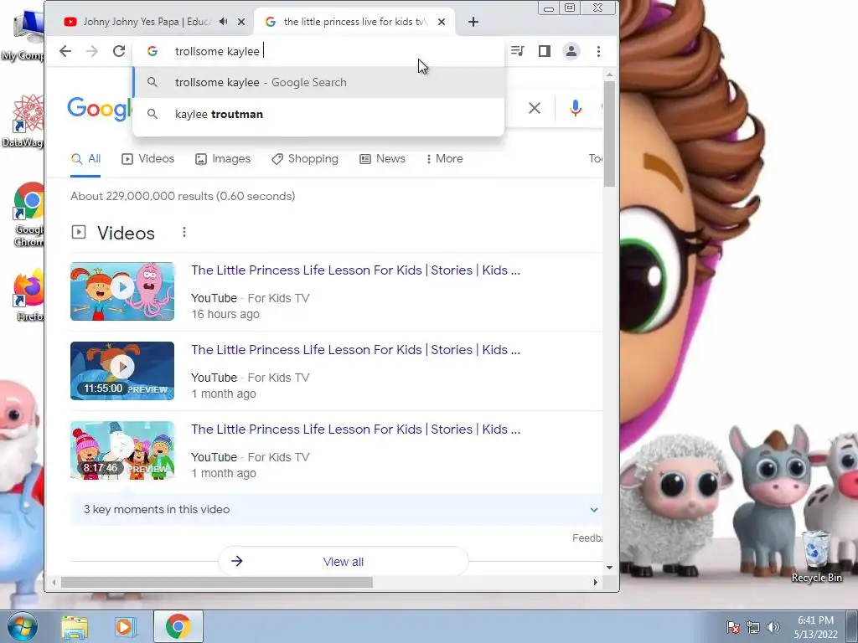
Task: Click the Chrome taskbar icon
Action: click(x=178, y=627)
